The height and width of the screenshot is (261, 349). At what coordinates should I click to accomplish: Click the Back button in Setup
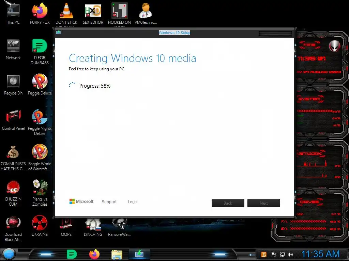tap(228, 203)
